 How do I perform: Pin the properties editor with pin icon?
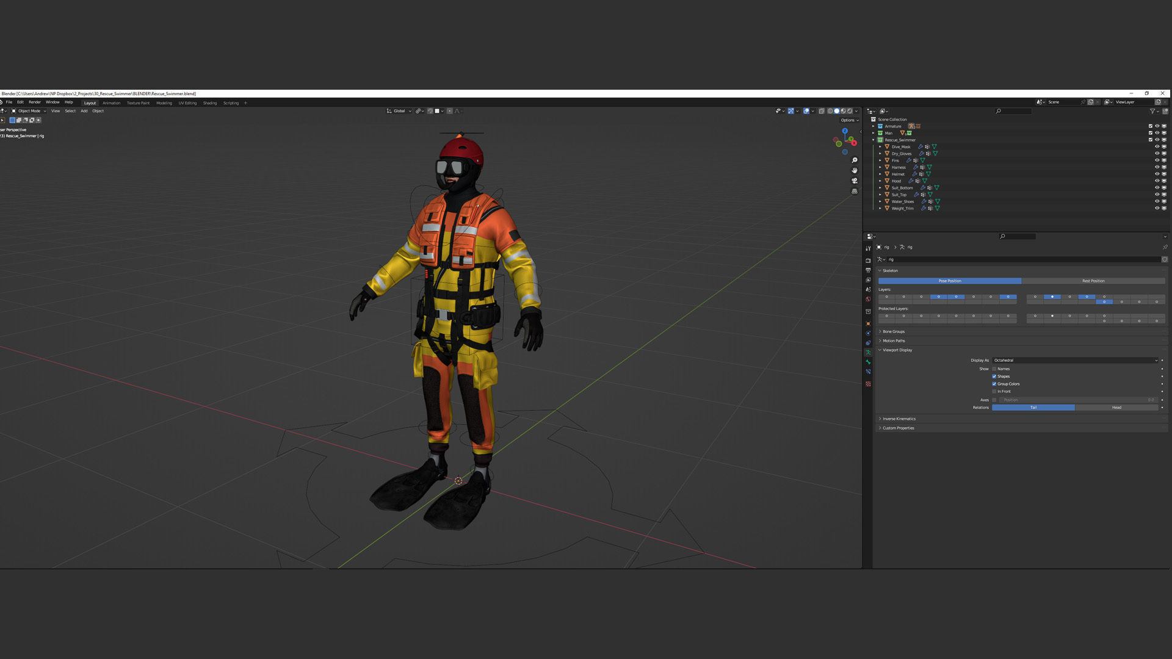[x=1165, y=247]
